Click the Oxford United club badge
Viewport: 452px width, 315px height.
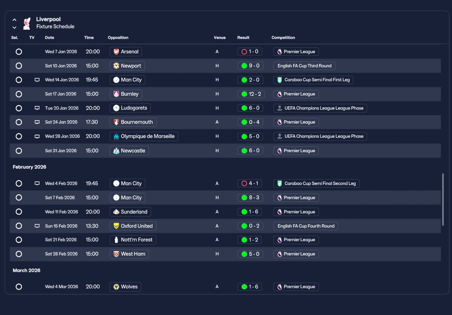(x=116, y=226)
